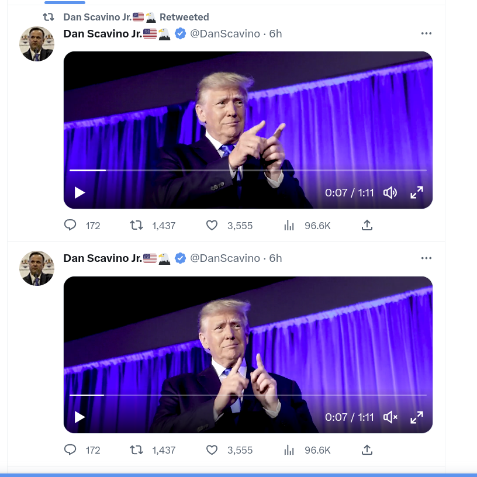View analytics of the first tweet
Viewport: 477px width, 477px height.
[x=289, y=226]
